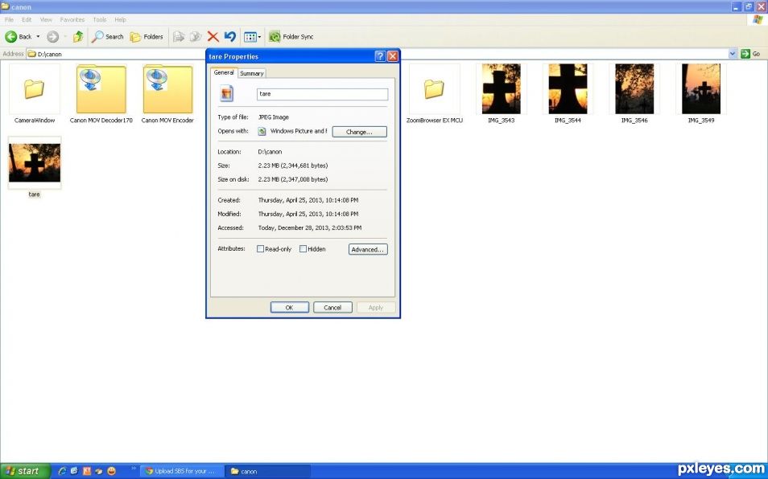This screenshot has width=768, height=479.
Task: Toggle the Folders pane button
Action: click(x=147, y=37)
